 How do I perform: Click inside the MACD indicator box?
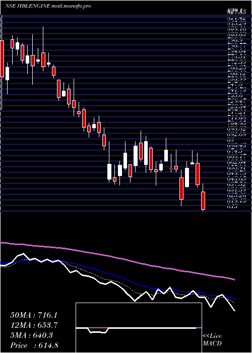pyautogui.click(x=139, y=328)
